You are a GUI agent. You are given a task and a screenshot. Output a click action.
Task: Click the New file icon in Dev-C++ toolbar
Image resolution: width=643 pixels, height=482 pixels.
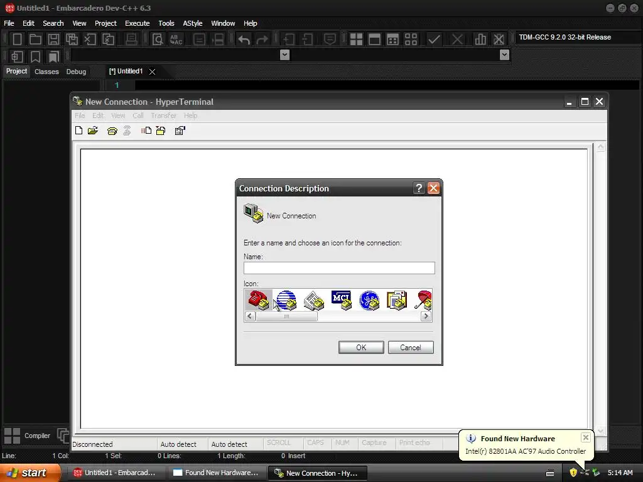(17, 40)
